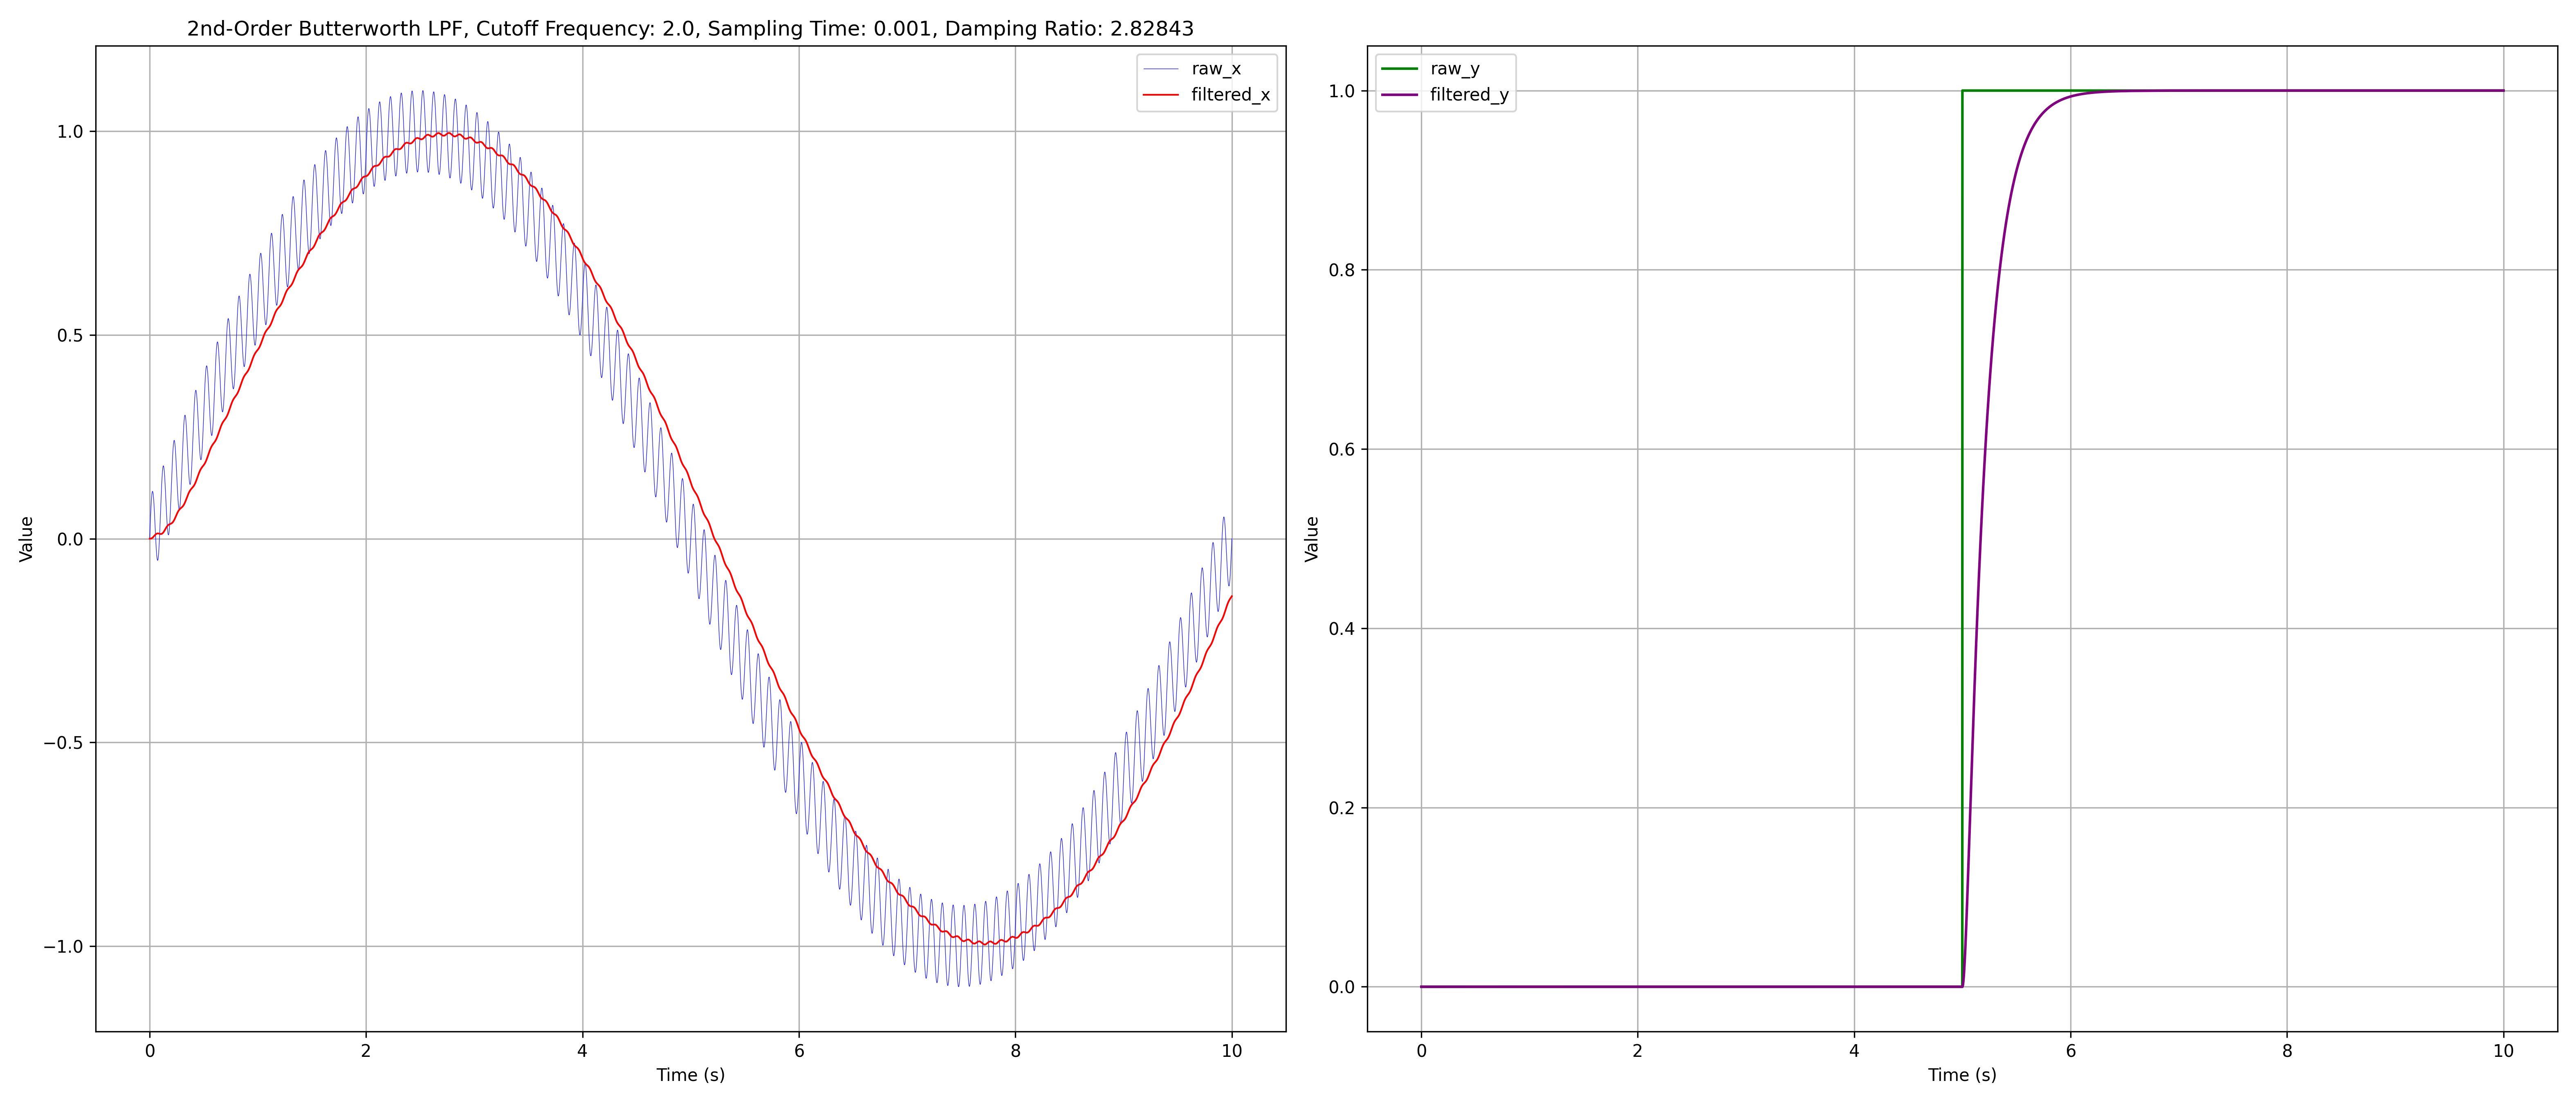Click x-axis tick 2 on the left plot

366,1051
